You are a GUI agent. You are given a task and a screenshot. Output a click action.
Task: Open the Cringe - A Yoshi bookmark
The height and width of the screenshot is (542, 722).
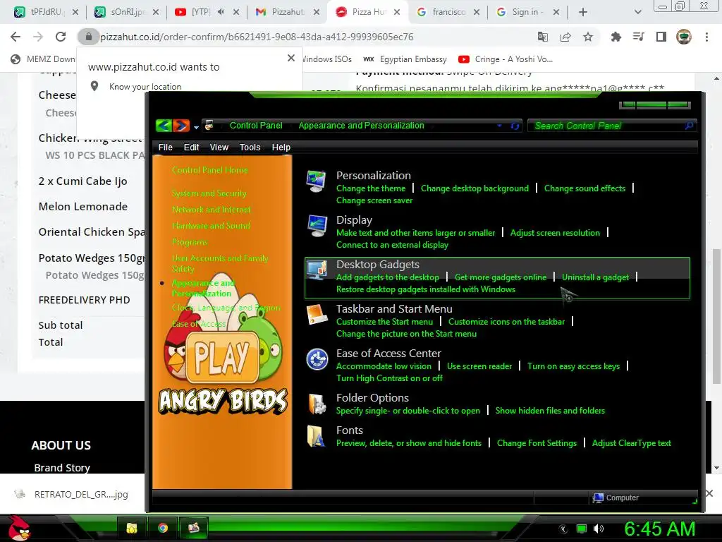(505, 59)
